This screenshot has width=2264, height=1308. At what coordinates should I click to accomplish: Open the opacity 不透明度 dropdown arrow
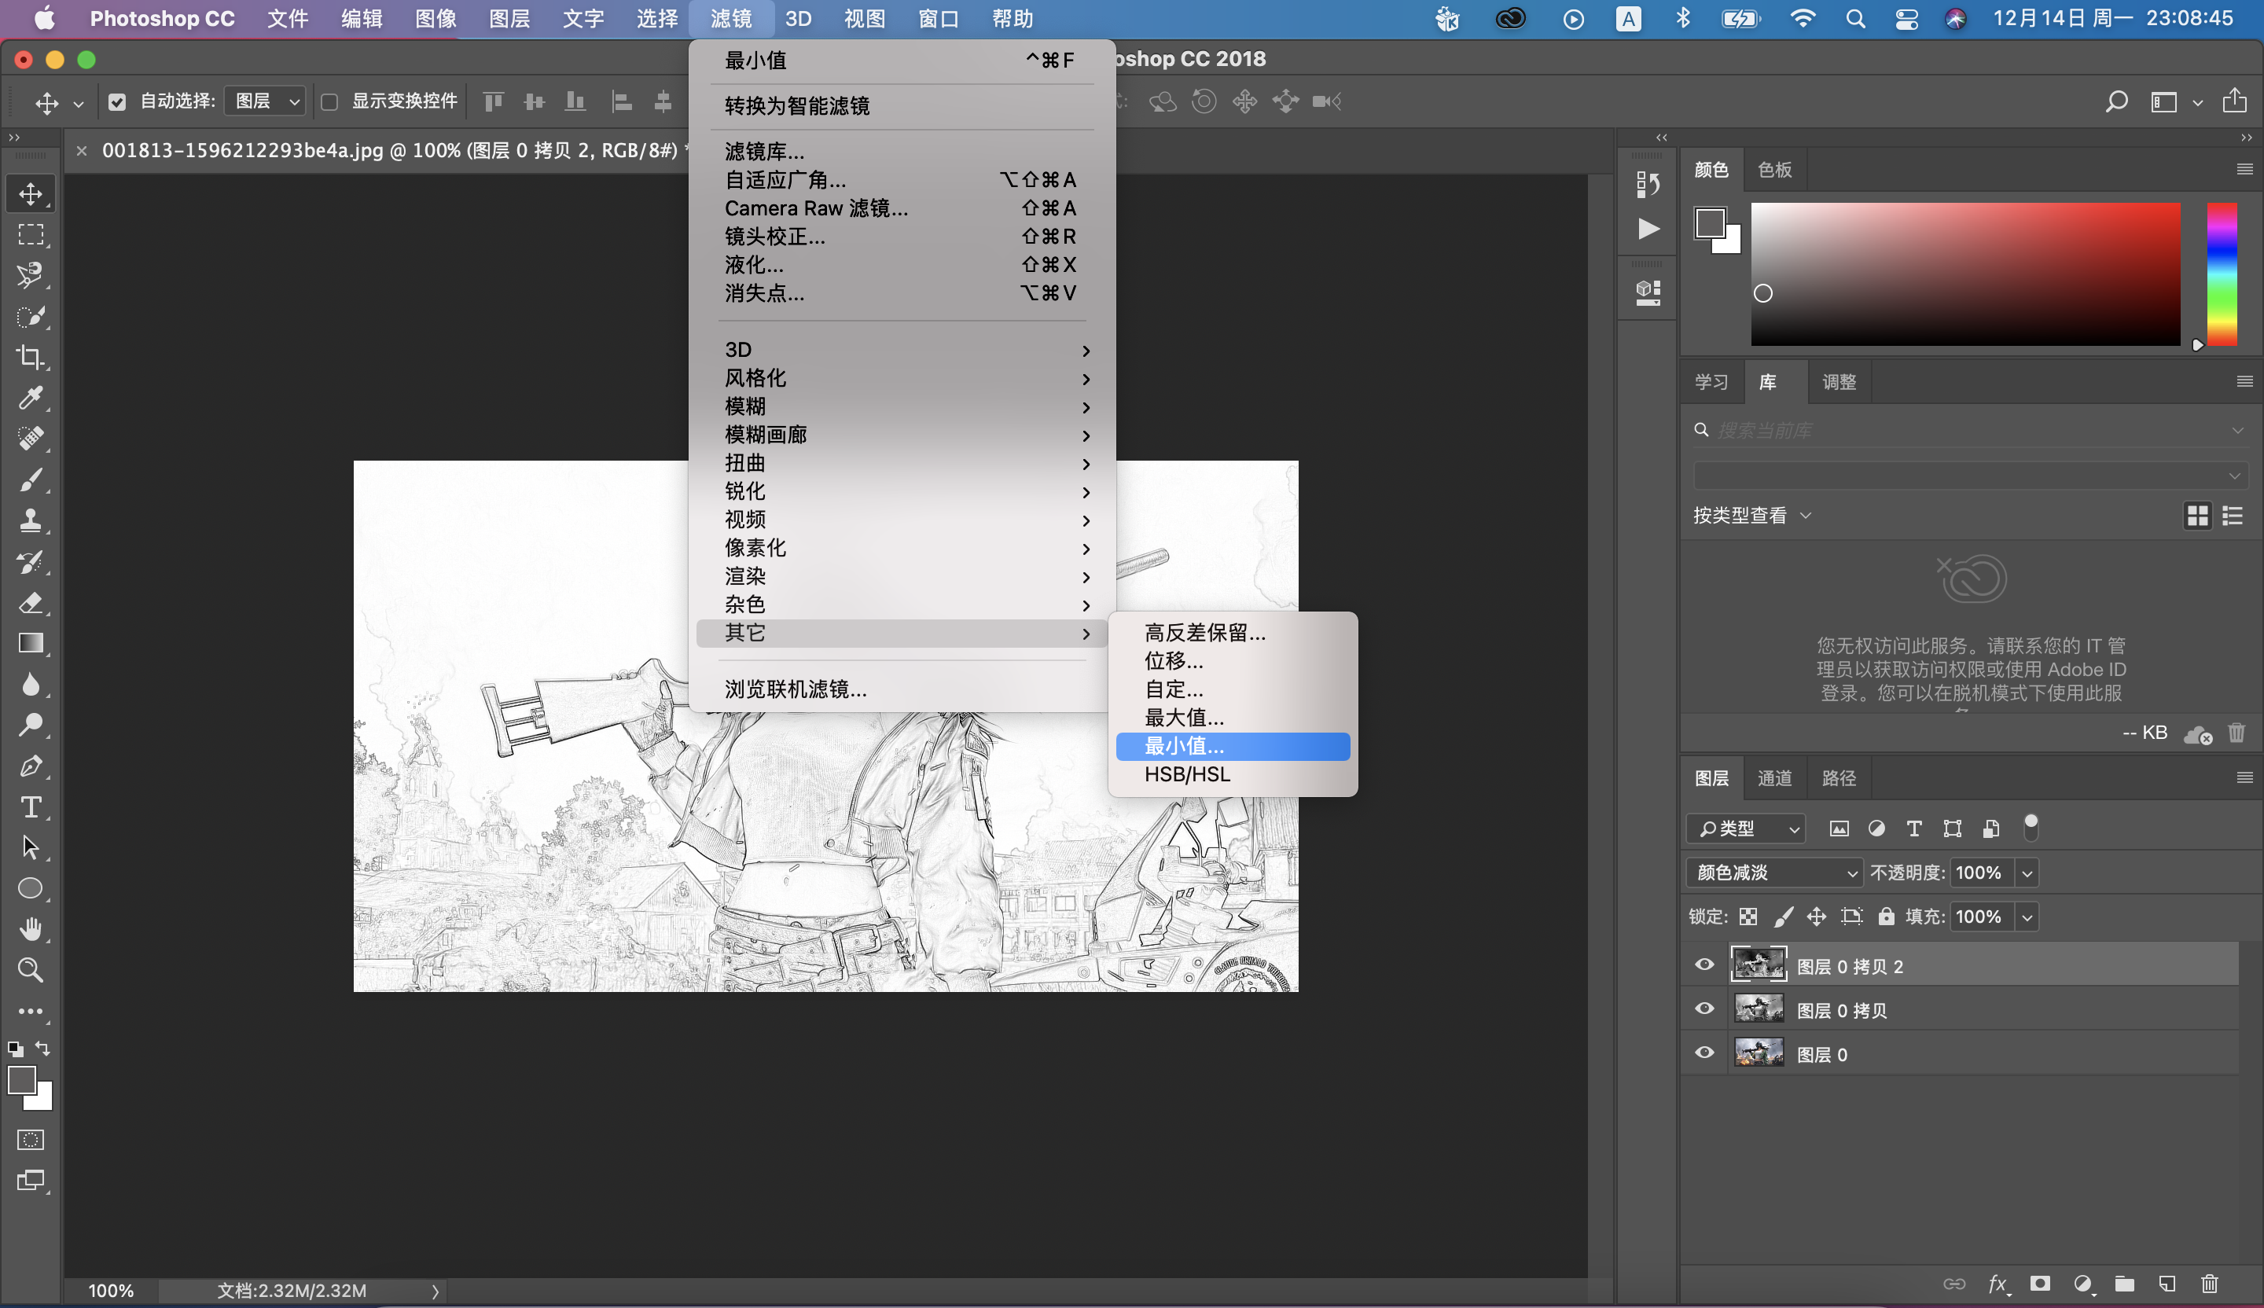2027,873
